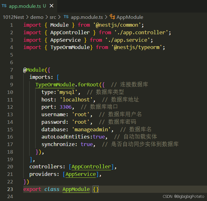Click the password property on line 14
This screenshot has height=201, width=207.
(53, 122)
